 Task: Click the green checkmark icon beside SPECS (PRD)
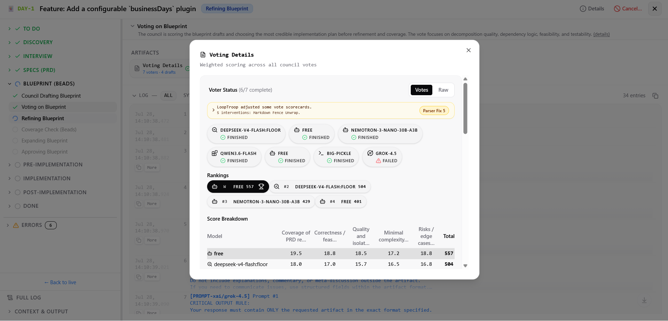tap(18, 70)
